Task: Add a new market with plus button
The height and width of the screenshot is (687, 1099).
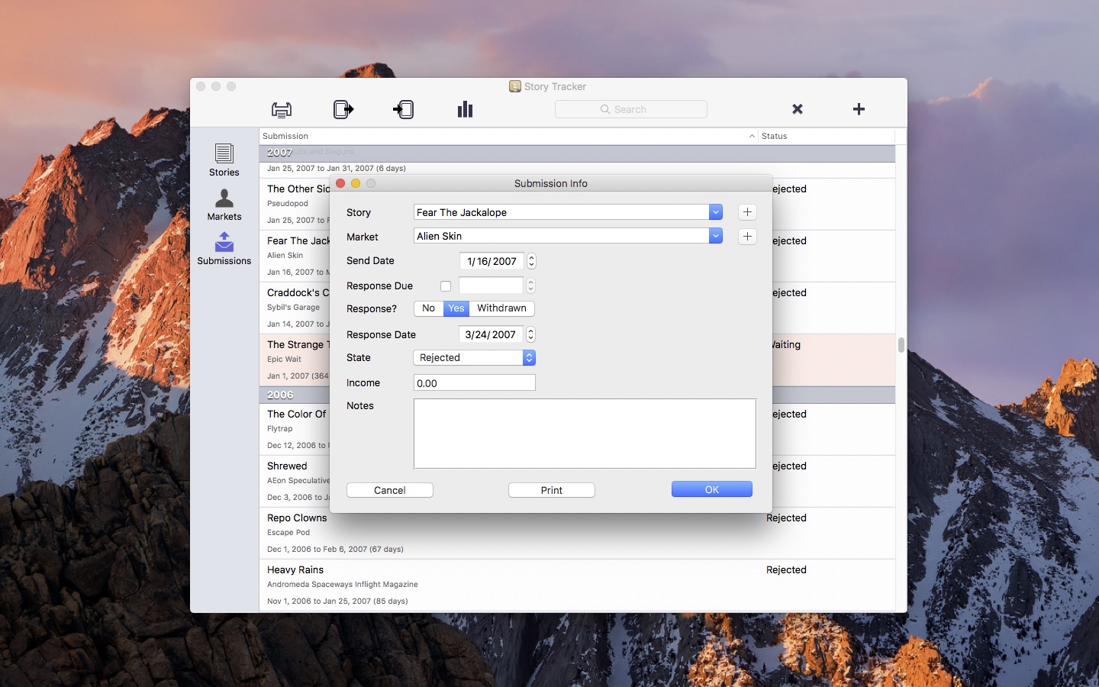Action: tap(747, 237)
